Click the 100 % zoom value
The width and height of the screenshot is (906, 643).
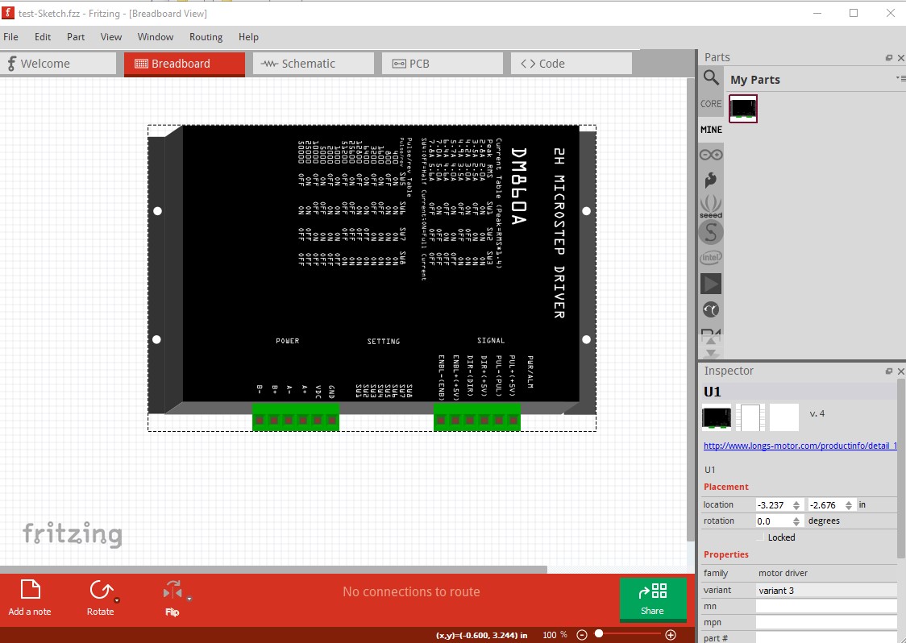555,635
